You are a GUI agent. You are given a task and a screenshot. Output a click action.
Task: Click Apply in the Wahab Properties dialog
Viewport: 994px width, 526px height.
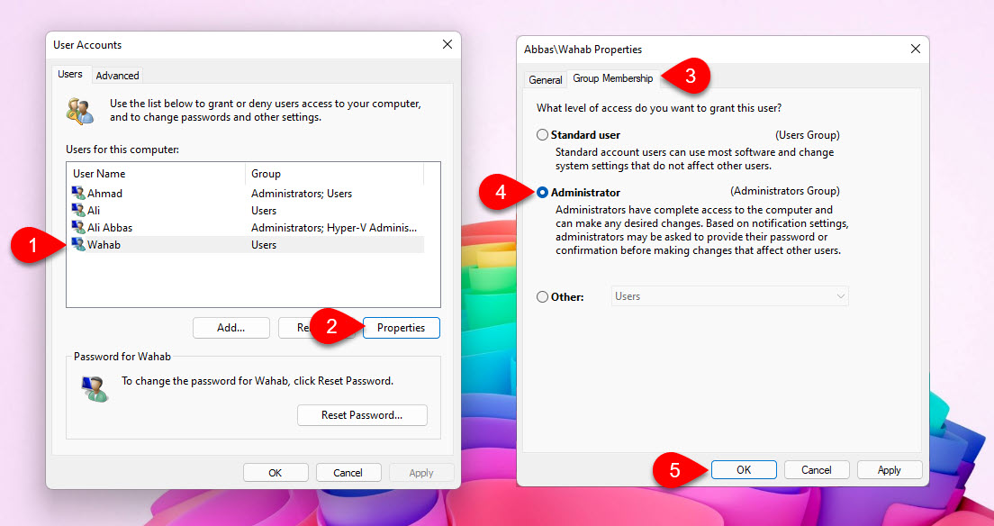pos(890,470)
